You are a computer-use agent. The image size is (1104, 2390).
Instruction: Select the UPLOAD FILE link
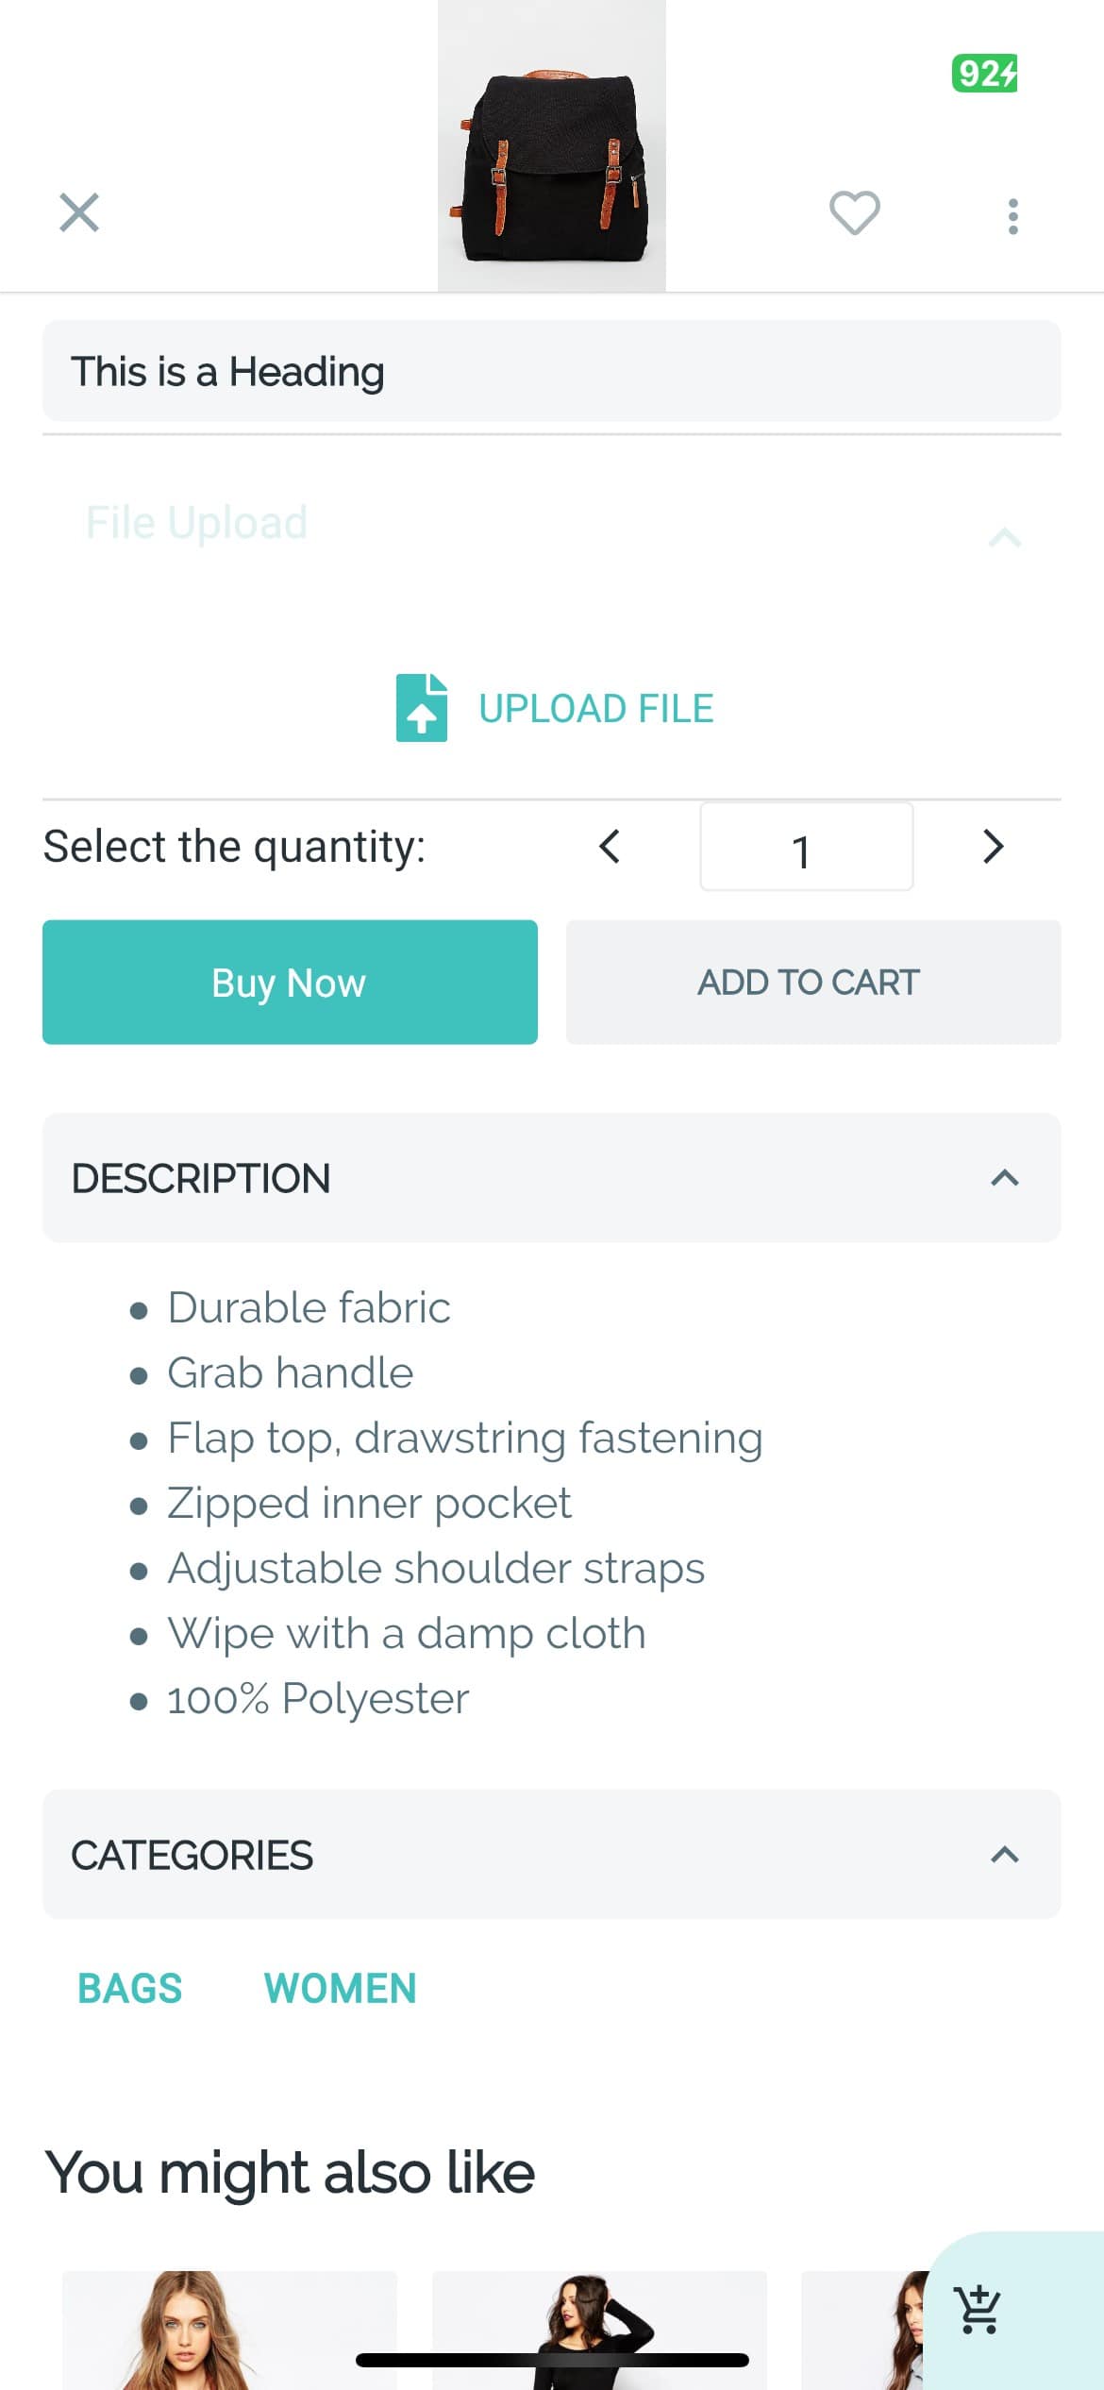point(596,708)
